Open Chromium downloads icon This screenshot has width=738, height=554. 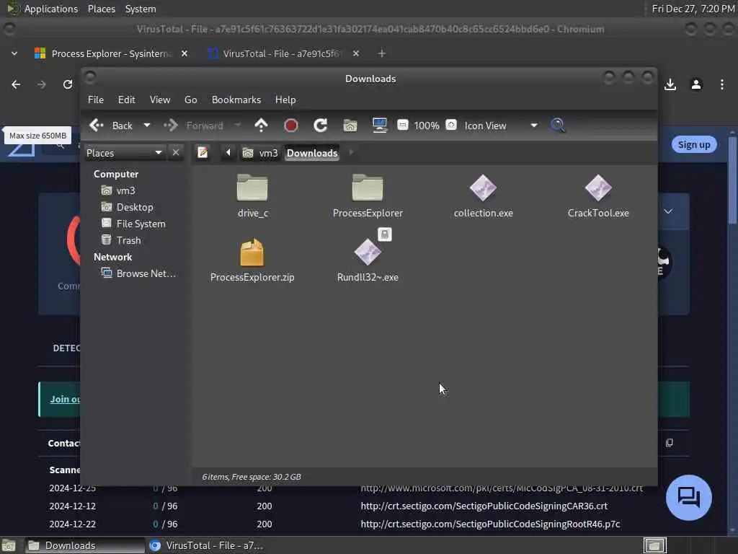[670, 84]
